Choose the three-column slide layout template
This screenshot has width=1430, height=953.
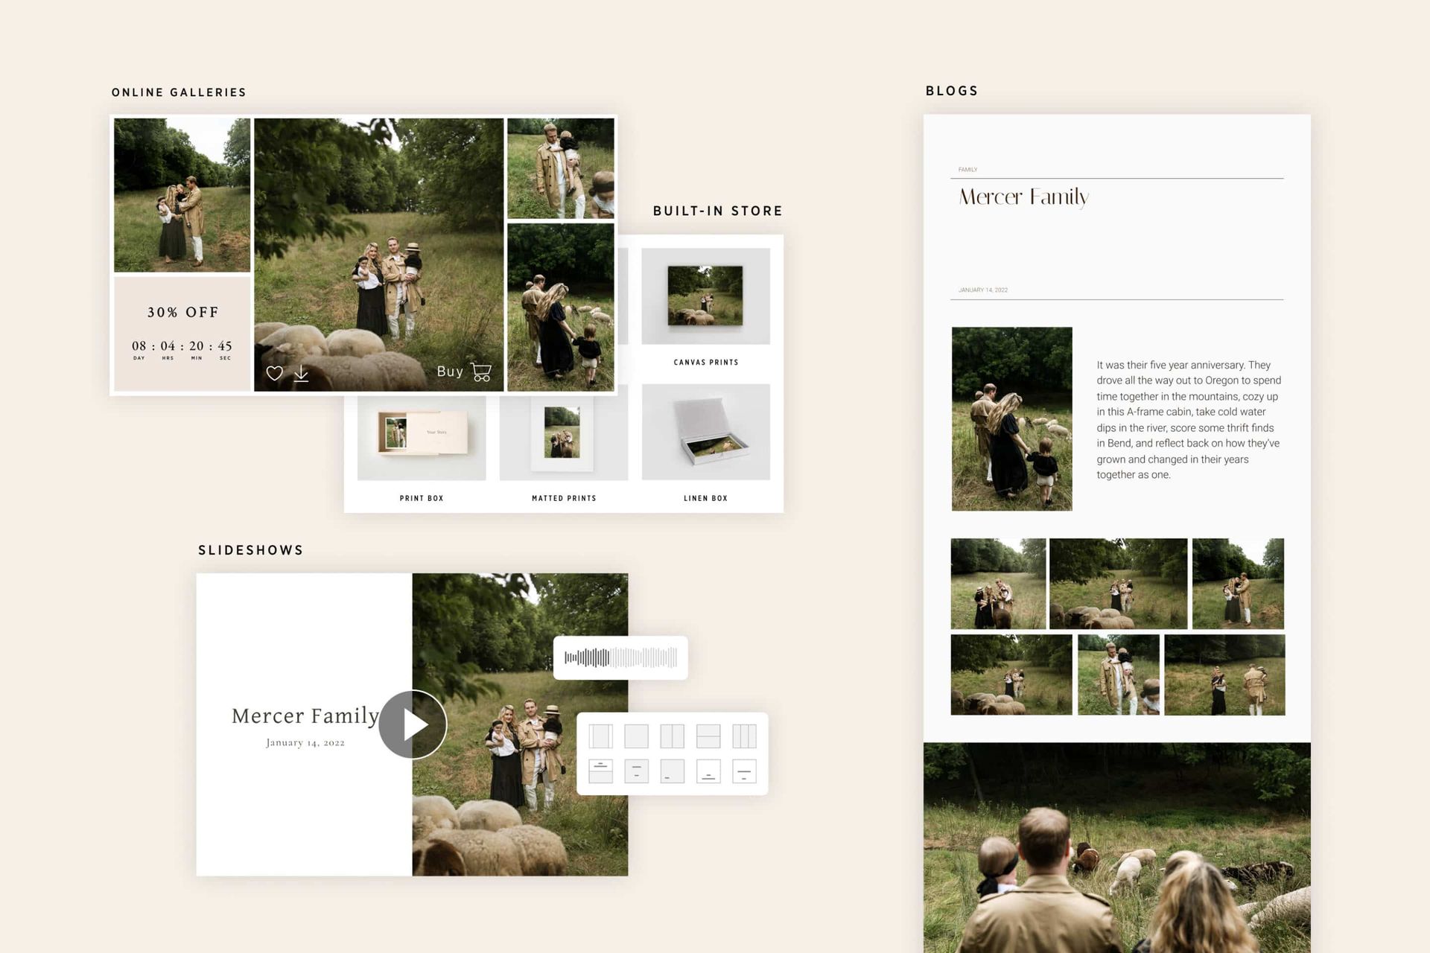[x=745, y=737]
